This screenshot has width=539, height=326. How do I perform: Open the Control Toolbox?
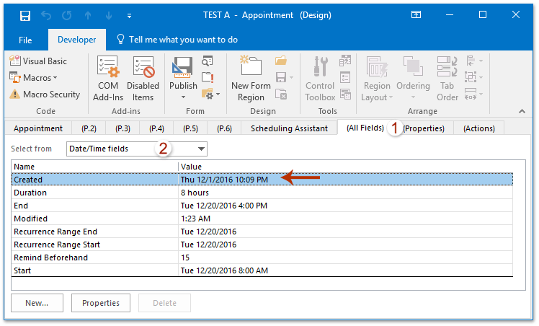point(320,79)
